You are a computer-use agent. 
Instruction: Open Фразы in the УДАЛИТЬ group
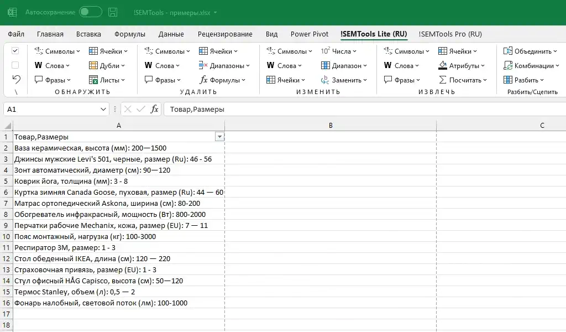(x=163, y=80)
